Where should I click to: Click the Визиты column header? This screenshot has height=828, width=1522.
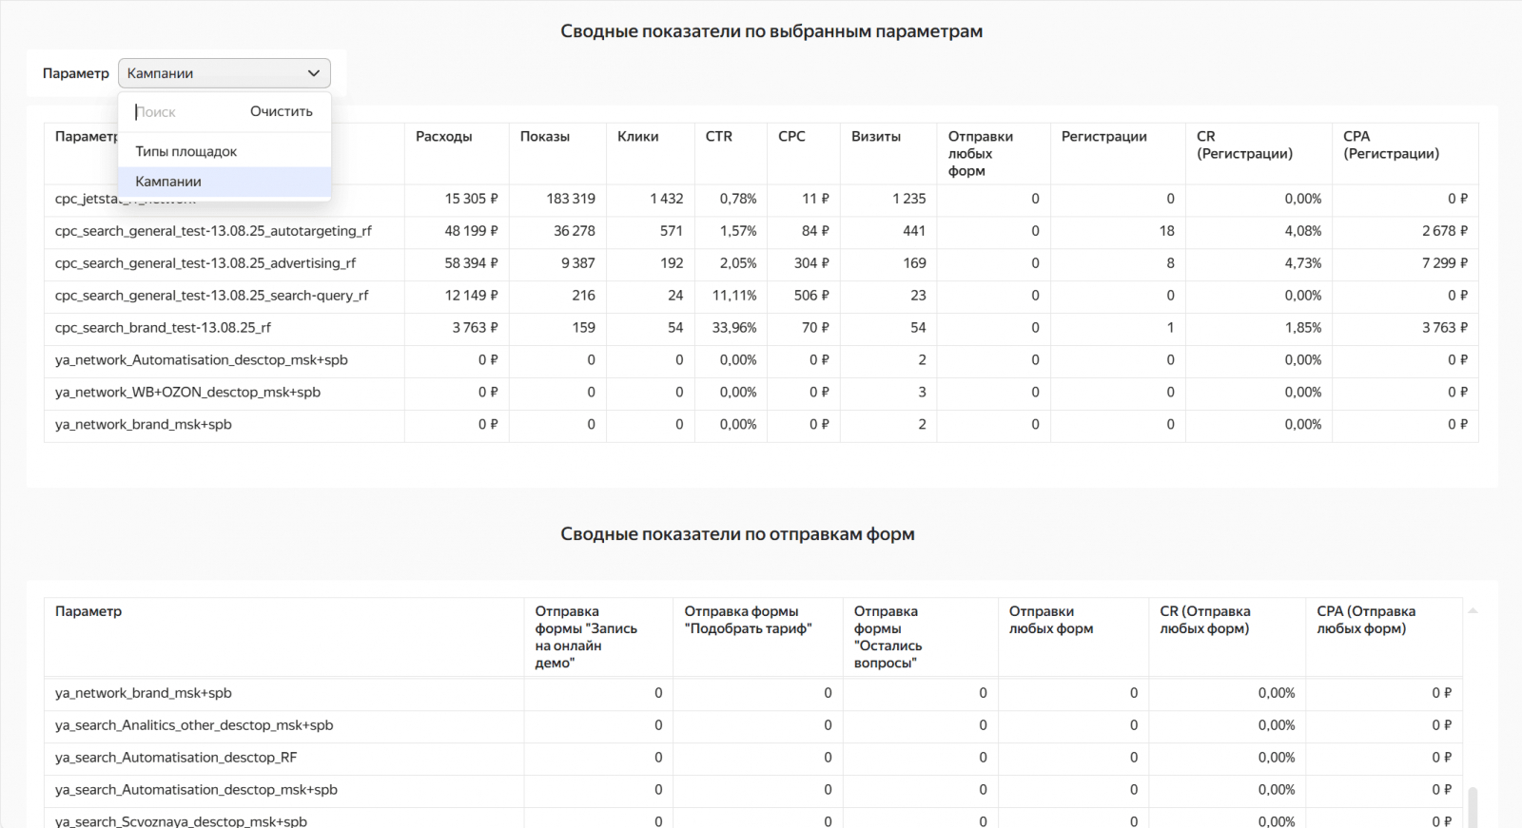tap(876, 137)
